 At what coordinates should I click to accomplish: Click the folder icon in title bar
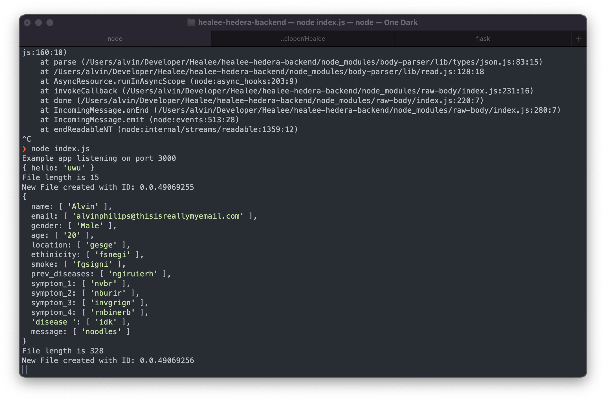[x=191, y=22]
